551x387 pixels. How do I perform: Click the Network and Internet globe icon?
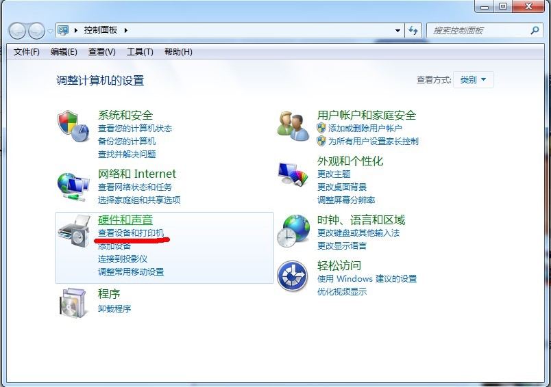point(73,187)
